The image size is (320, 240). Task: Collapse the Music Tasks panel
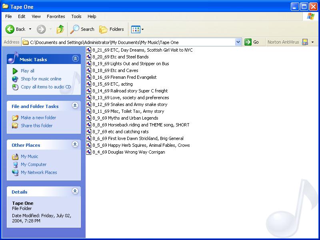coord(75,59)
